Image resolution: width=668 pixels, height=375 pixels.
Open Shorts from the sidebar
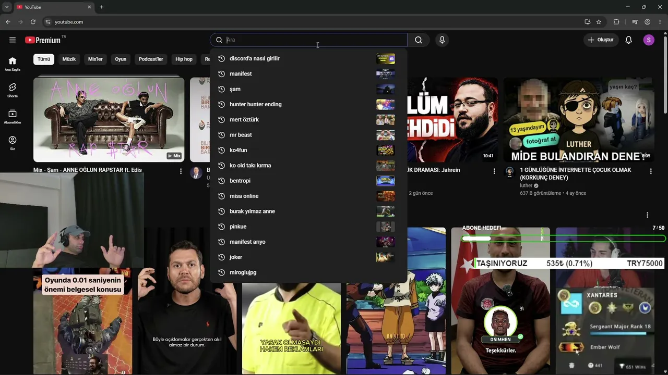pyautogui.click(x=13, y=91)
